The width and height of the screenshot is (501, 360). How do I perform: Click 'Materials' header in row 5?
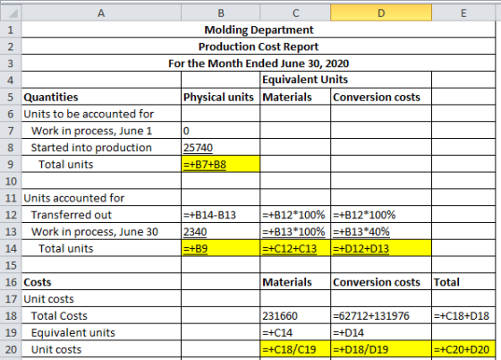pyautogui.click(x=295, y=97)
